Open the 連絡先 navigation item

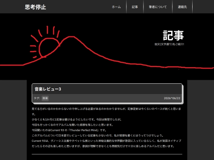point(182,7)
